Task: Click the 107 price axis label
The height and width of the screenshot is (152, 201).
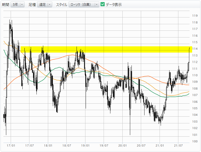Action: 195,95
